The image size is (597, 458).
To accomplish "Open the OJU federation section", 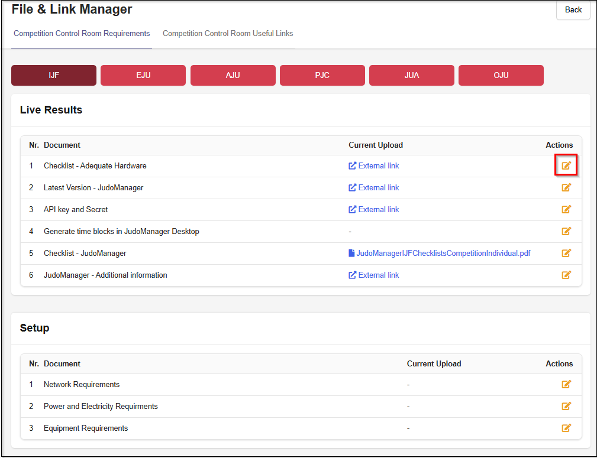I will pyautogui.click(x=501, y=76).
